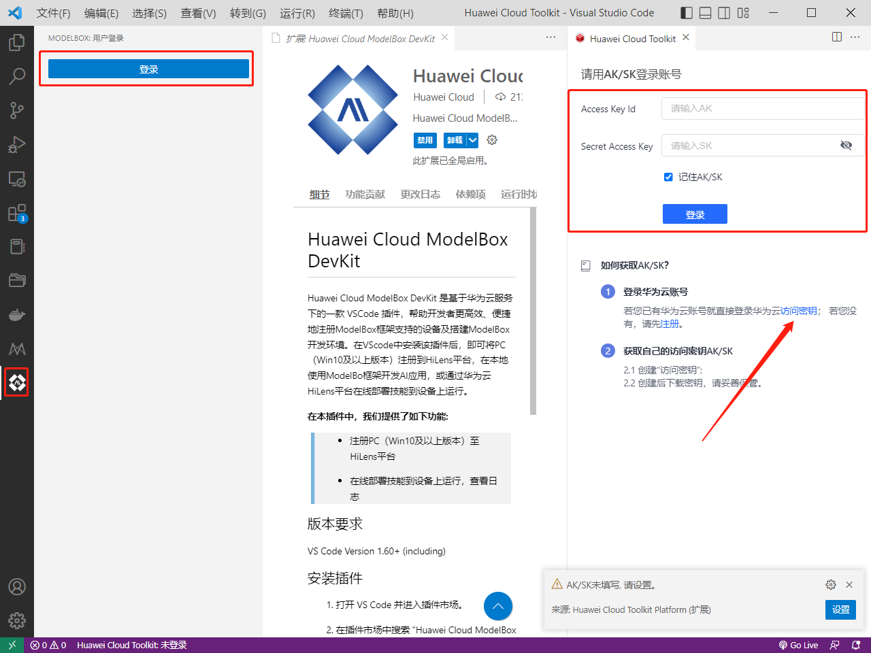Click the AK/SK form Login button
The image size is (871, 653).
(695, 214)
